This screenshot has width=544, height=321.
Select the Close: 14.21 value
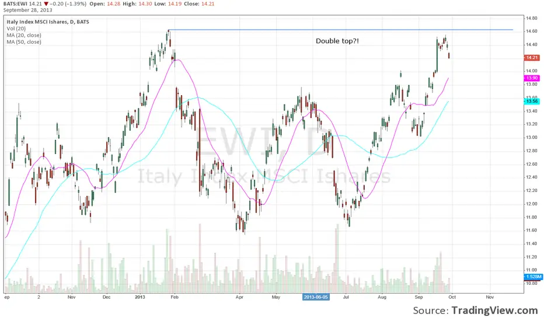pyautogui.click(x=199, y=4)
